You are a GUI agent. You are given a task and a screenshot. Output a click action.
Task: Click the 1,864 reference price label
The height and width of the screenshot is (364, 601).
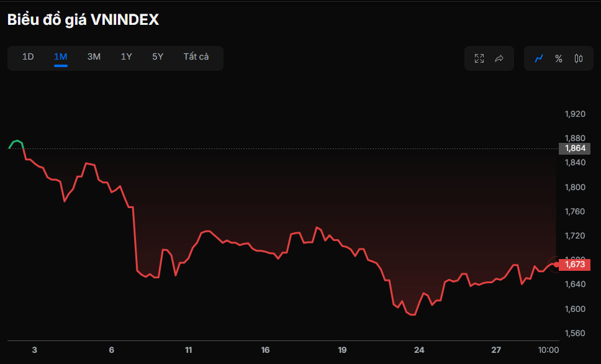click(x=574, y=148)
